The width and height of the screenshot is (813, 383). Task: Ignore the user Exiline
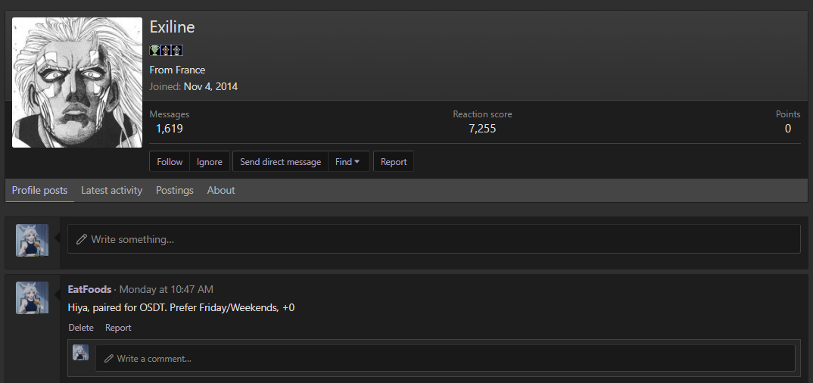[210, 162]
